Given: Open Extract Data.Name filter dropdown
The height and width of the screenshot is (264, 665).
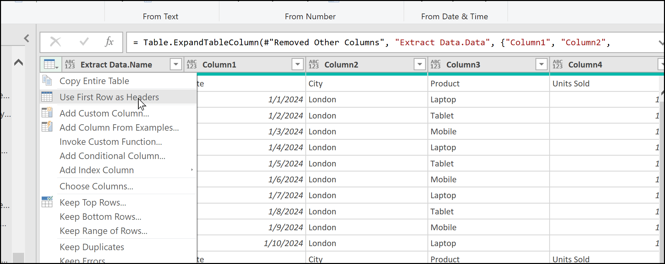Looking at the screenshot, I should (x=176, y=64).
